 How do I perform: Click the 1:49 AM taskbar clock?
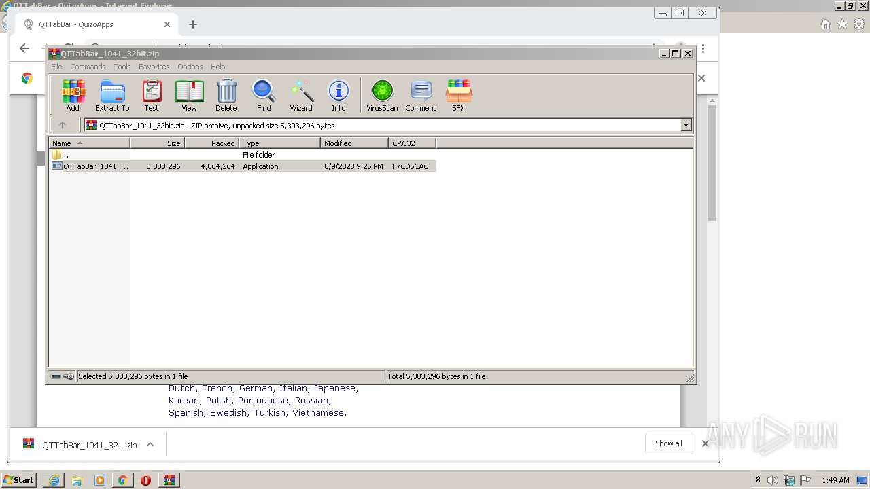pos(835,480)
